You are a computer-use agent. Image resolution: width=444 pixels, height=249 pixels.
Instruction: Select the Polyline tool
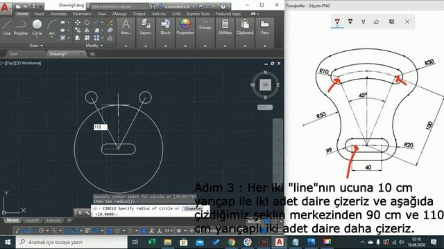[x=21, y=28]
